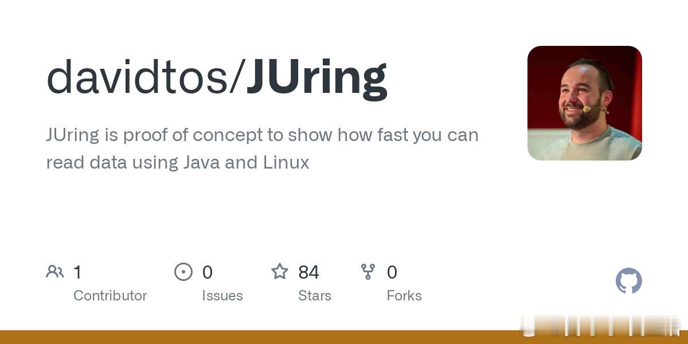
Task: Click the contributor count 1
Action: click(77, 272)
